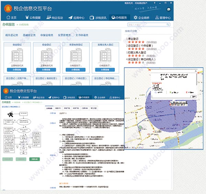This screenshot has height=194, width=206.
Task: Click building icon on 扣缴义务人登记 card
Action: (105, 55)
